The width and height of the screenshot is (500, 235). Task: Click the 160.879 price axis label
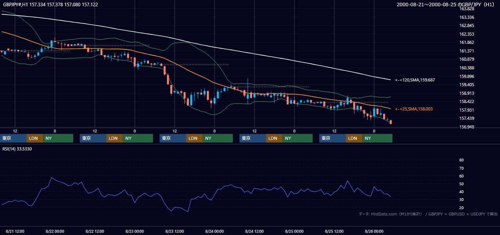coord(467,60)
